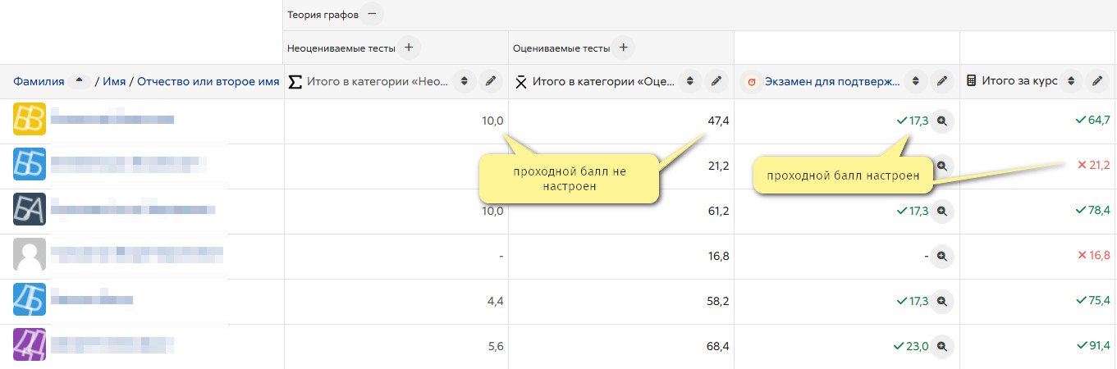Open grade analysis in no-avatar student row
The height and width of the screenshot is (369, 1117).
pos(942,256)
